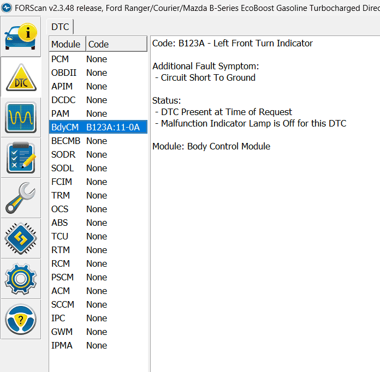Viewport: 380px width, 372px height.
Task: Open the tests checklist clipboard icon
Action: [21, 158]
